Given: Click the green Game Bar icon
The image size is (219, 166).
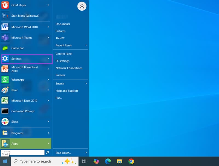Looking at the screenshot, I should tap(5, 48).
